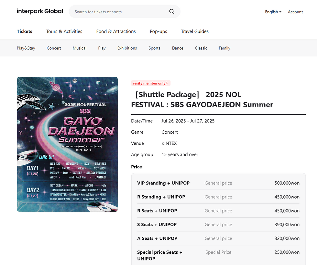Select the Tickets main tab
317x265 pixels.
[x=25, y=31]
